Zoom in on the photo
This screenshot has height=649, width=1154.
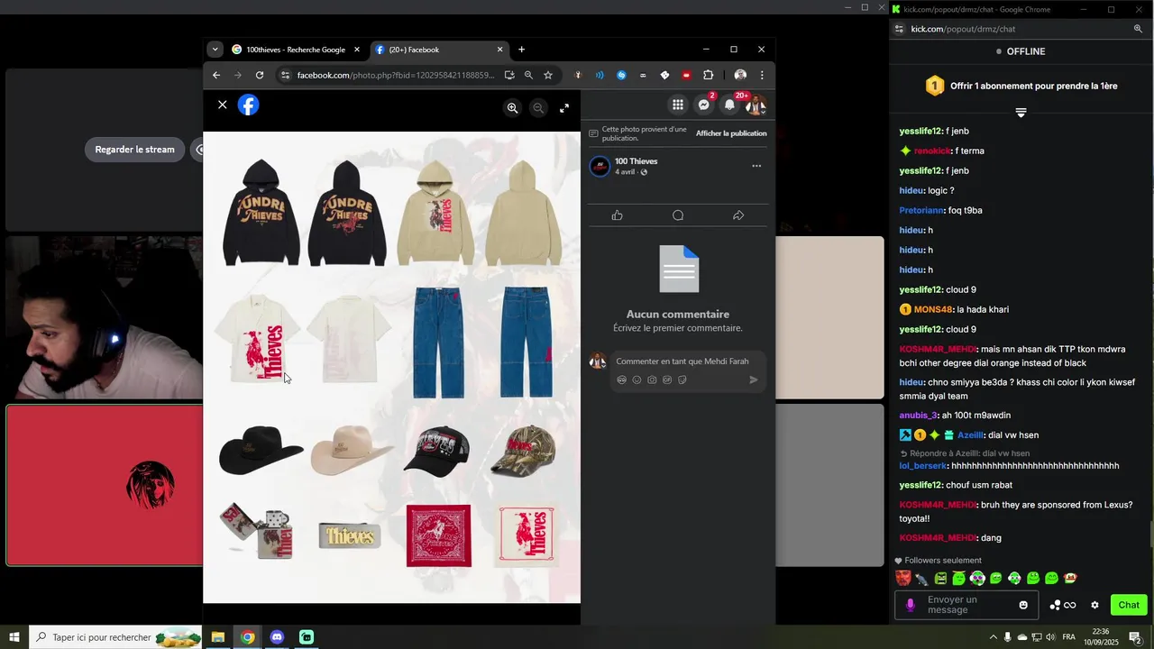tap(512, 108)
